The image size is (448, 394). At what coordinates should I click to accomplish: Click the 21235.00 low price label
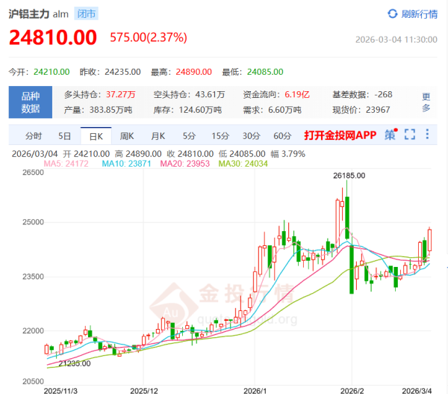point(75,363)
